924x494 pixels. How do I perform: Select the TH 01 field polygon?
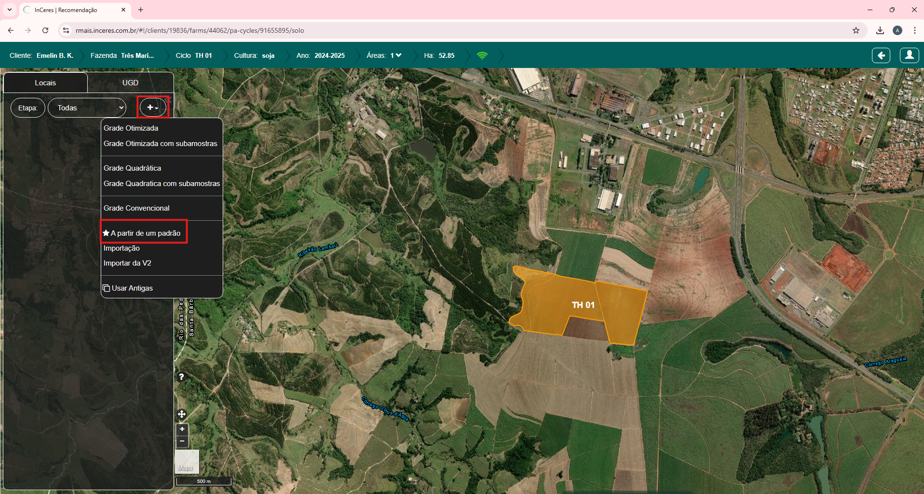coord(583,305)
